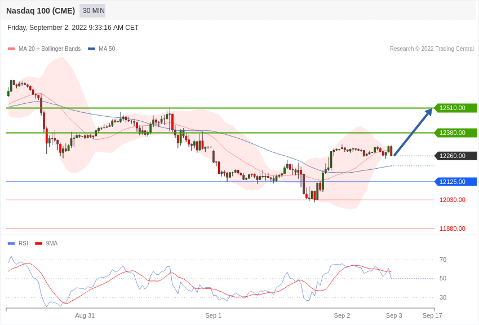Viewport: 479px width, 325px height.
Task: Click the RSI 50 level label
Action: [442, 279]
